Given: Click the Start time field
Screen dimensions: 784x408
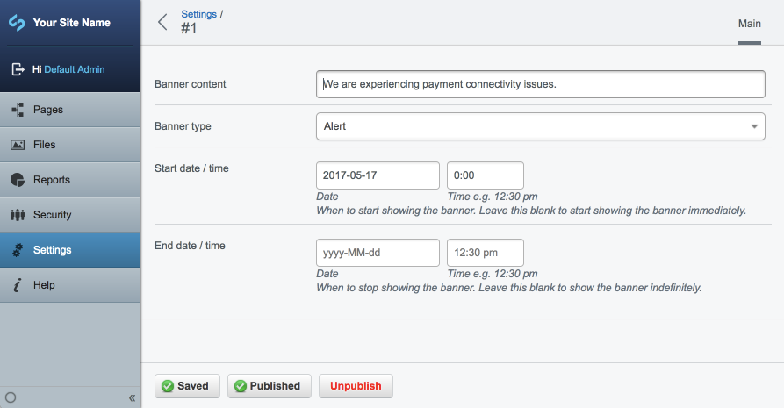Looking at the screenshot, I should pyautogui.click(x=485, y=175).
